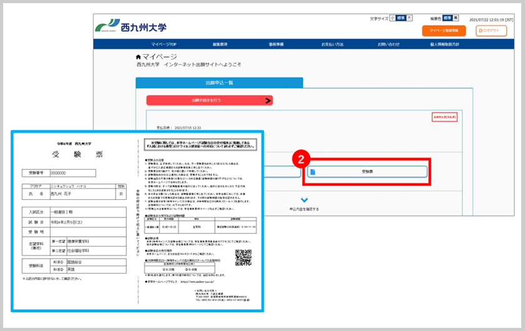Click the red 出願手続きを行う button
The height and width of the screenshot is (331, 525).
(x=209, y=101)
